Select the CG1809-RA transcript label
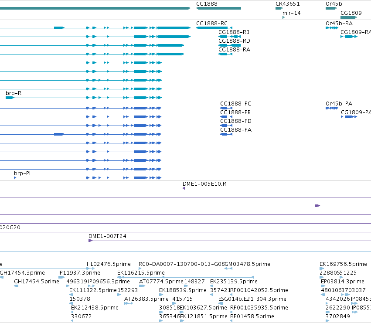Image resolution: width=371 pixels, height=323 pixels. tap(356, 32)
